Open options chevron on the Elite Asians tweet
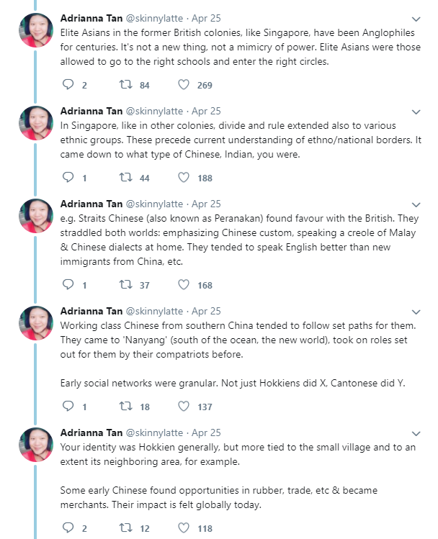The image size is (438, 539). (416, 19)
